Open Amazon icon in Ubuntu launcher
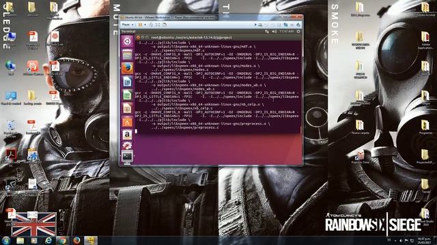Screen dimensions: 437x245 127,135
